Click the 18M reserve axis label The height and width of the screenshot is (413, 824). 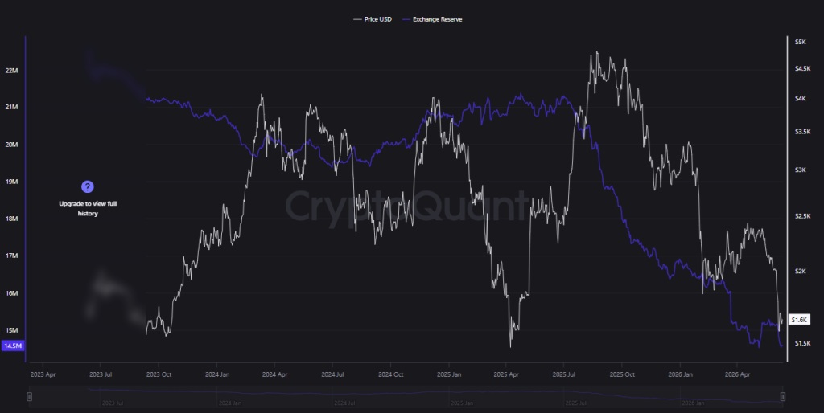click(x=11, y=219)
